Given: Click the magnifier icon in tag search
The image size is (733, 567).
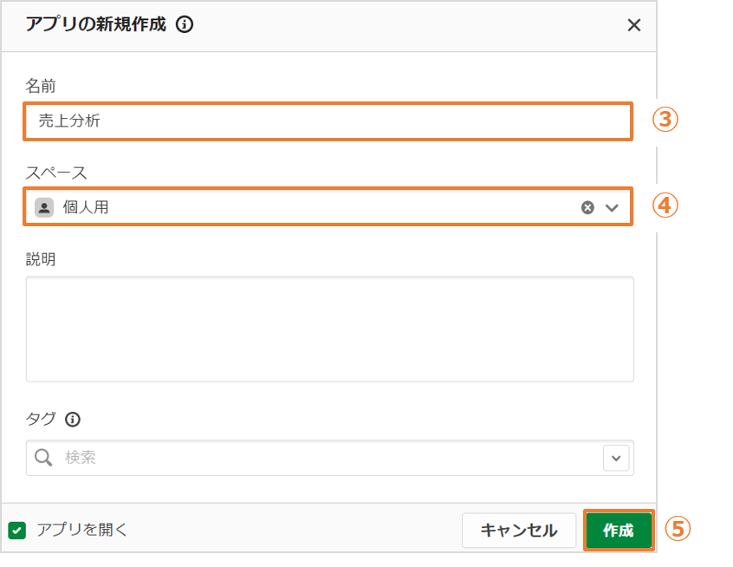Looking at the screenshot, I should (x=43, y=458).
